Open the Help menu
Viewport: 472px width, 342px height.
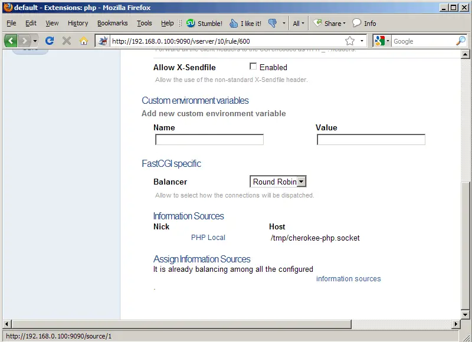[167, 23]
